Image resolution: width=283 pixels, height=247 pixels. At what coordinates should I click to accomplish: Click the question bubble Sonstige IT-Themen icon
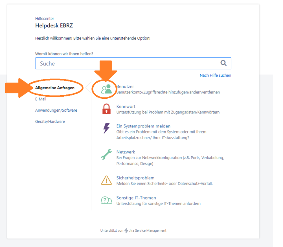(106, 200)
